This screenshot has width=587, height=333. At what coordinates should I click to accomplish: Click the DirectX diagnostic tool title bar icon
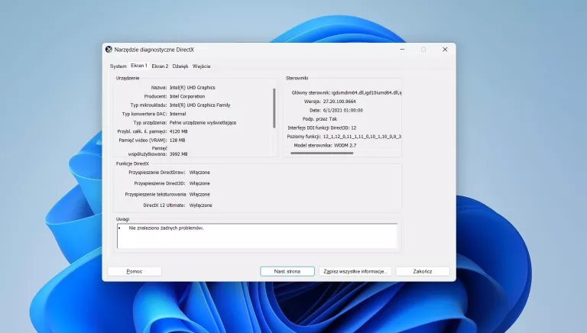(x=109, y=50)
